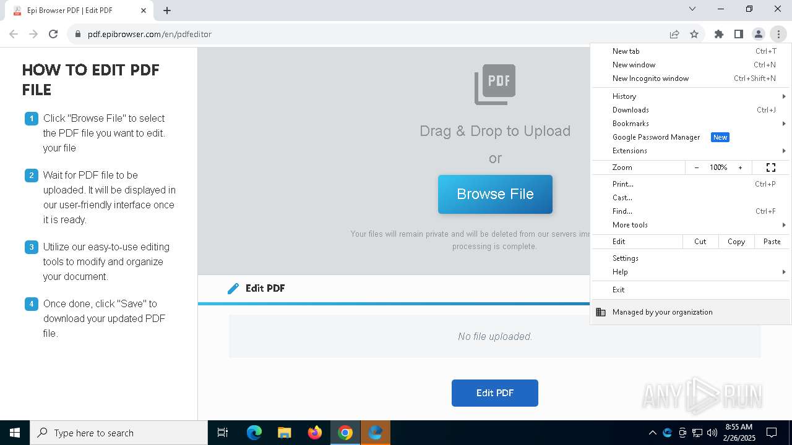The image size is (792, 445).
Task: Open File Explorer from taskbar
Action: tap(285, 433)
